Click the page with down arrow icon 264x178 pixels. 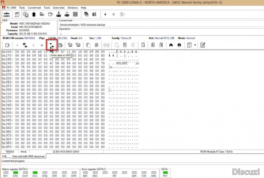point(161,45)
